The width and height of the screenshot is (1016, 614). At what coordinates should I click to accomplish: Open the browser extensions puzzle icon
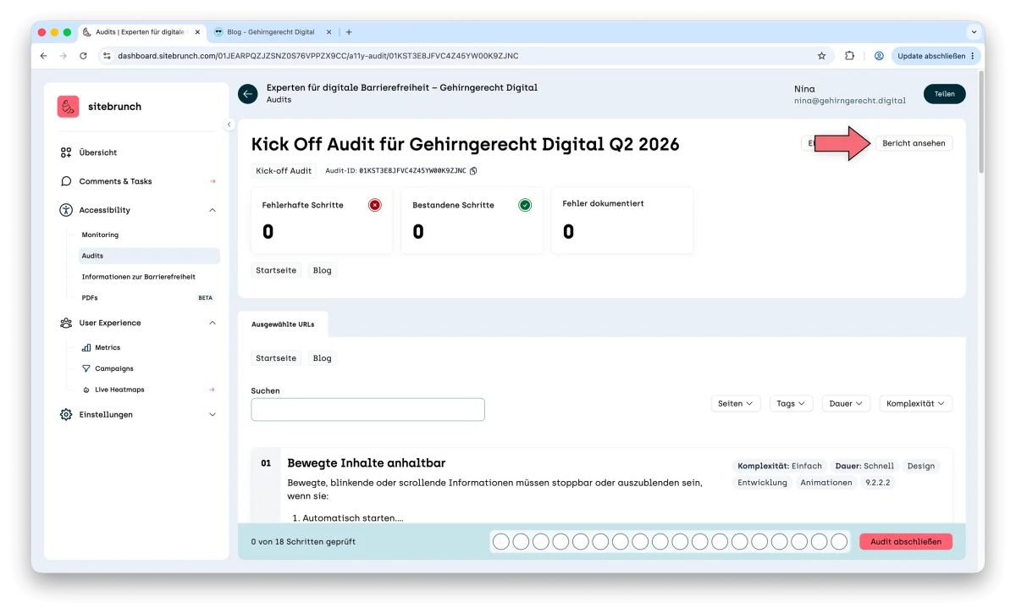849,56
